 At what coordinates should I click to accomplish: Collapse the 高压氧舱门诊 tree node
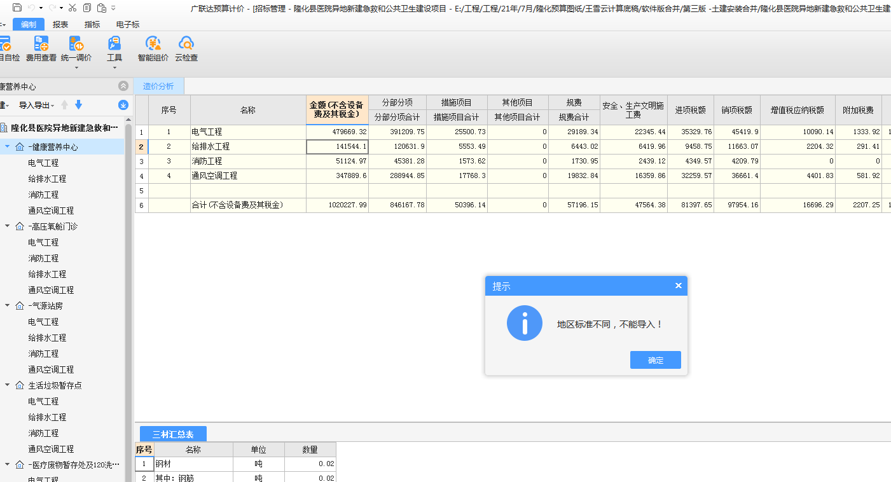click(7, 226)
